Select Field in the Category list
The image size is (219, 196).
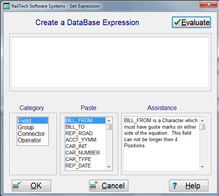click(x=33, y=121)
